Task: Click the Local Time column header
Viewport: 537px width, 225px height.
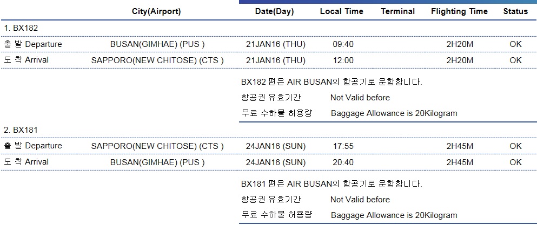Action: pos(341,11)
